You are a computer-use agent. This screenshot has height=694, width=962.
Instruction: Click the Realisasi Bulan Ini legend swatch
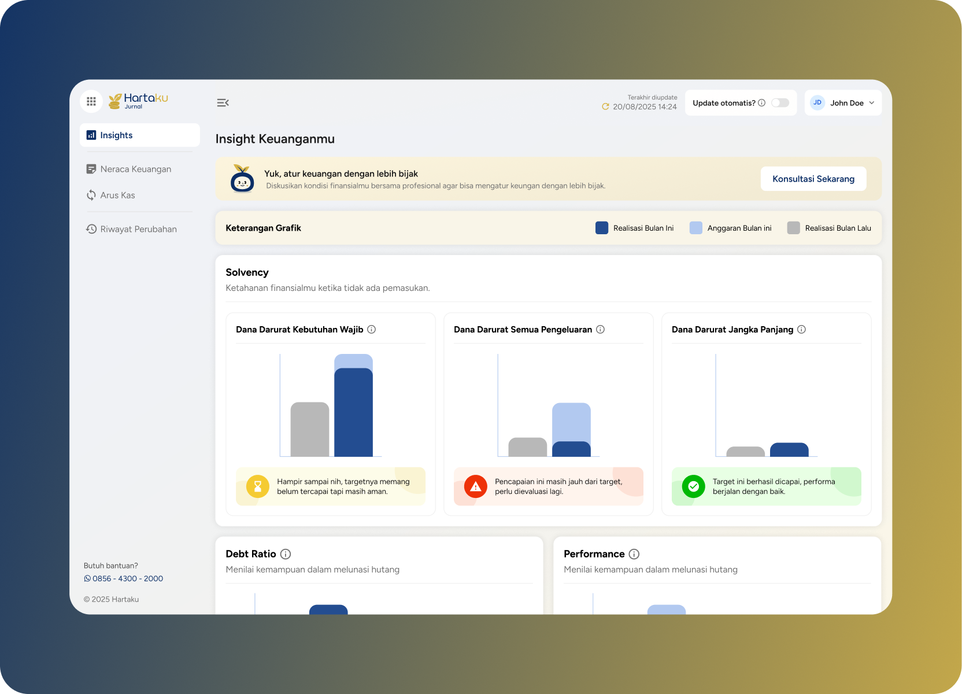602,228
